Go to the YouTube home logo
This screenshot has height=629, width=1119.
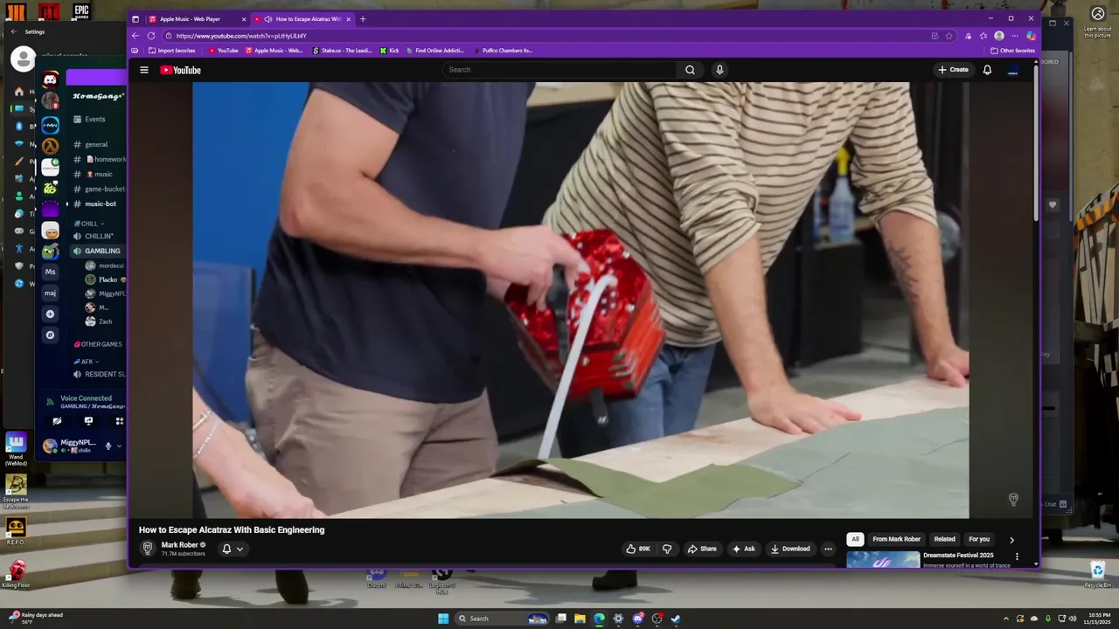(x=180, y=70)
